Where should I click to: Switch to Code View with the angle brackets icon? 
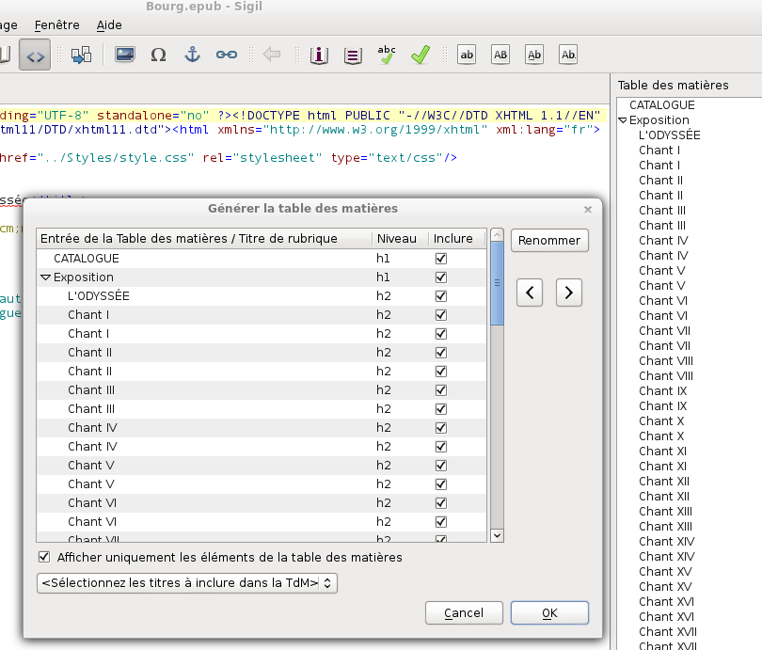coord(35,55)
